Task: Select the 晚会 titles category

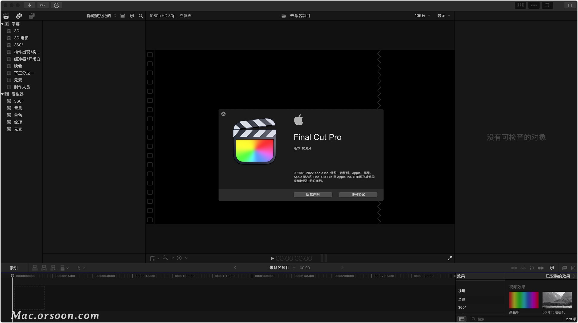Action: click(18, 66)
